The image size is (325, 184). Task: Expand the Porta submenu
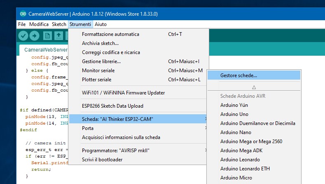(x=138, y=128)
